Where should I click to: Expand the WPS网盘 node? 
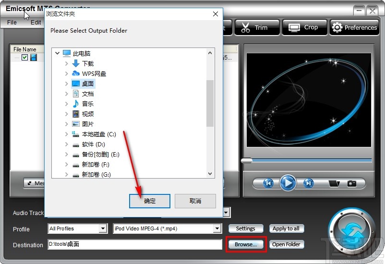coord(66,73)
